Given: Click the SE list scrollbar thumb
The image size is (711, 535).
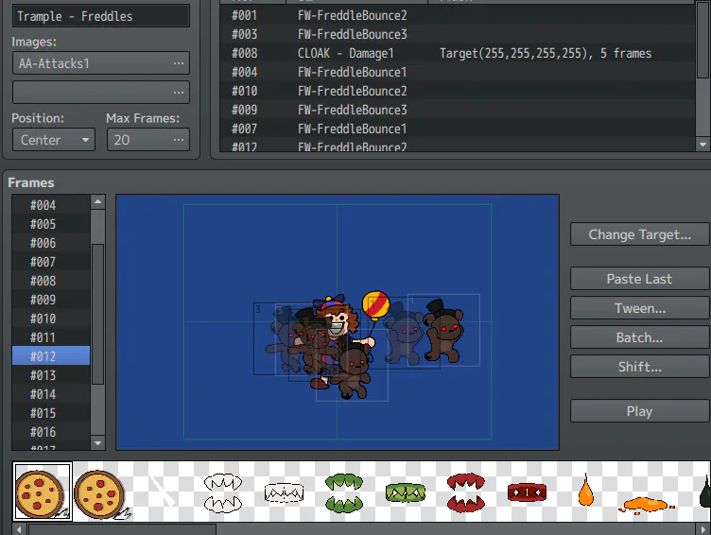Looking at the screenshot, I should pos(702,41).
